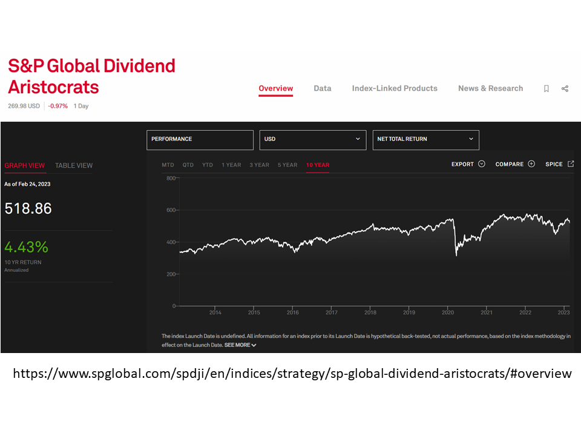Click the 600 y-axis label
This screenshot has width=581, height=436.
171,210
